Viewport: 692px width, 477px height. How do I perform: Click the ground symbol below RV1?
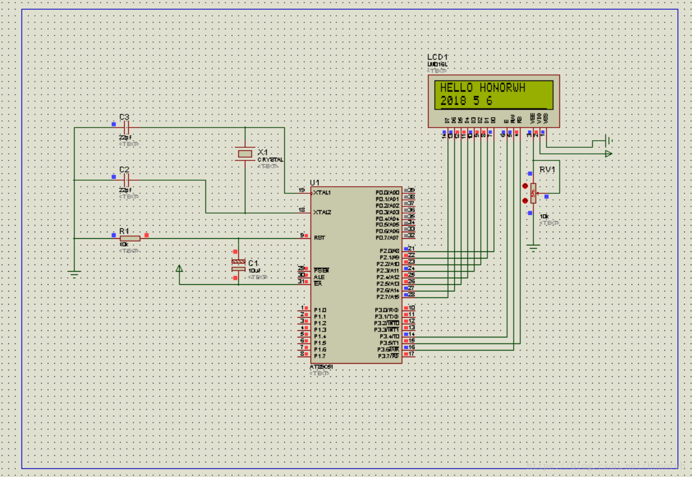[533, 248]
